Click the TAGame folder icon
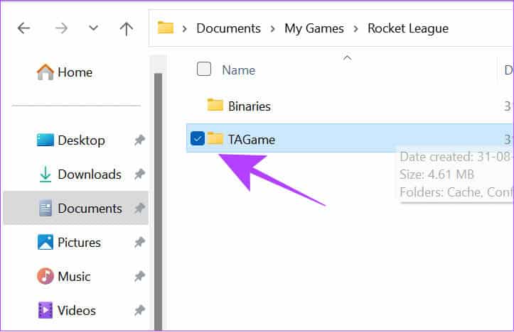514x332 pixels. 215,138
